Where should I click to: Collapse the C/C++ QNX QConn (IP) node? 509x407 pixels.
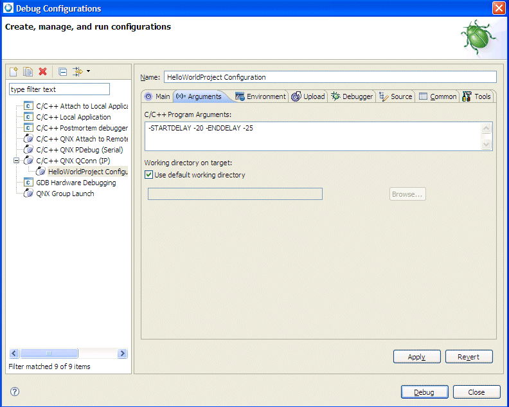point(17,161)
